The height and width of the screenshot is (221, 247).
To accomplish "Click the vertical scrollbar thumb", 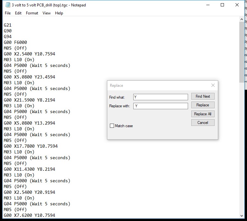I will tap(242, 52).
